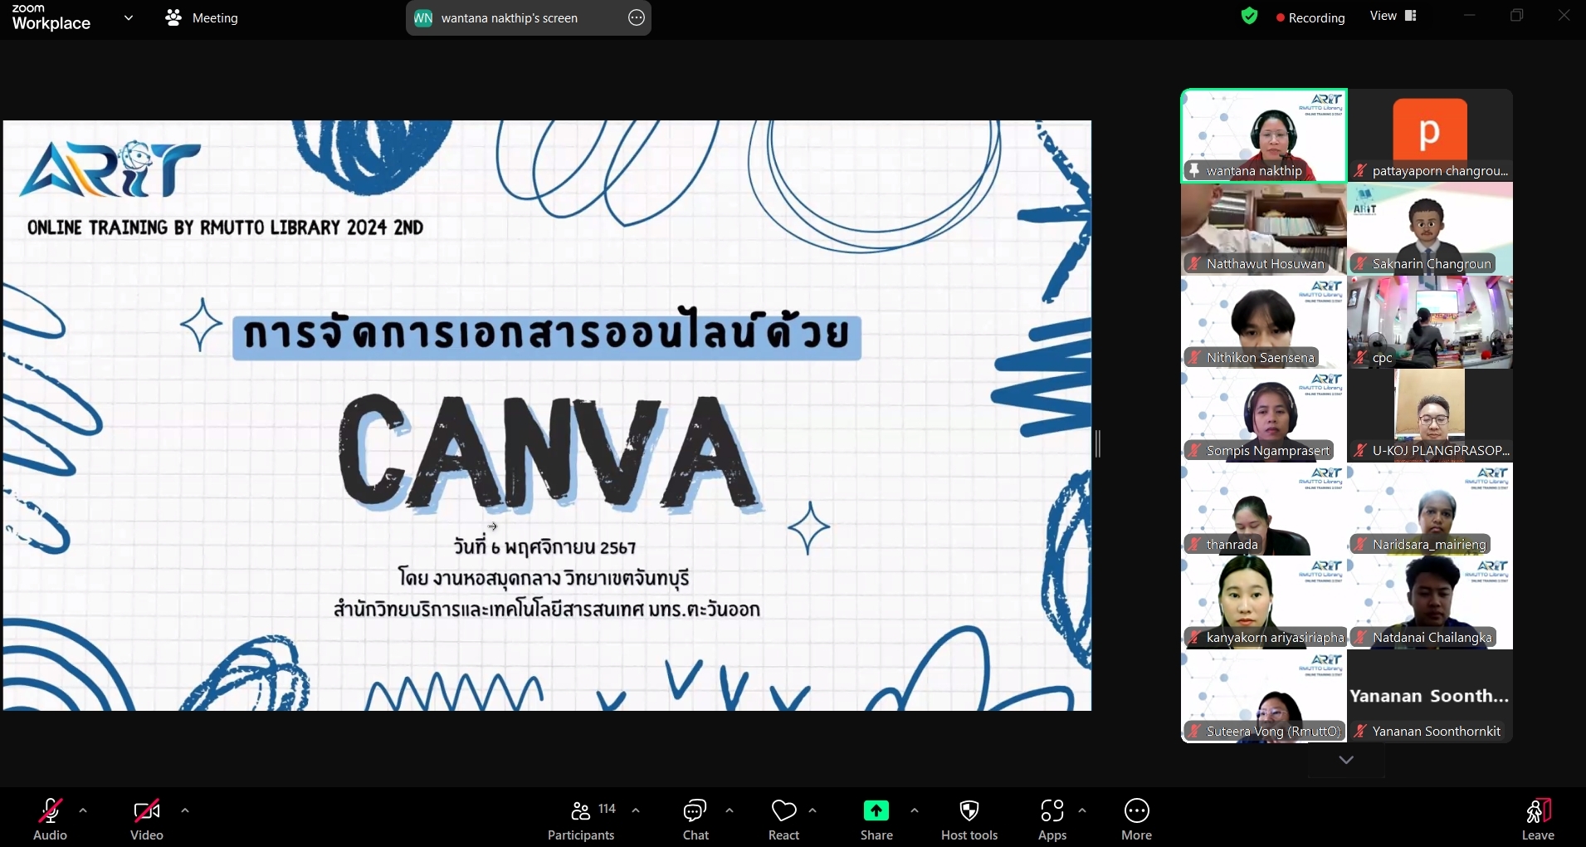1586x847 pixels.
Task: Click ARIT logo on shared slide
Action: [110, 169]
